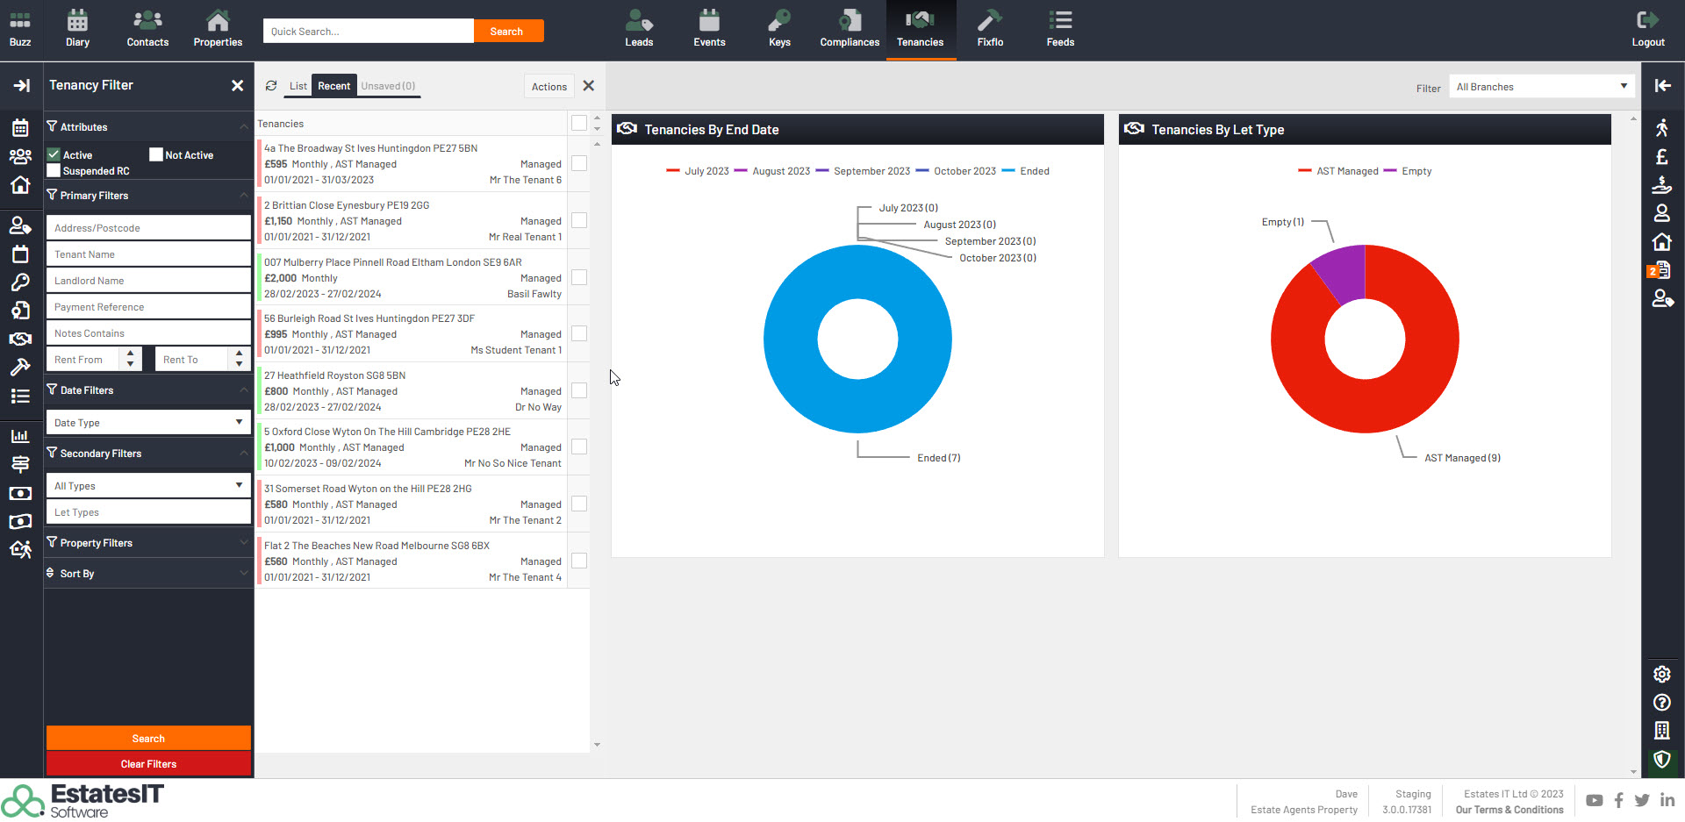Open settings gear in right sidebar
Image resolution: width=1685 pixels, height=822 pixels.
[1661, 674]
